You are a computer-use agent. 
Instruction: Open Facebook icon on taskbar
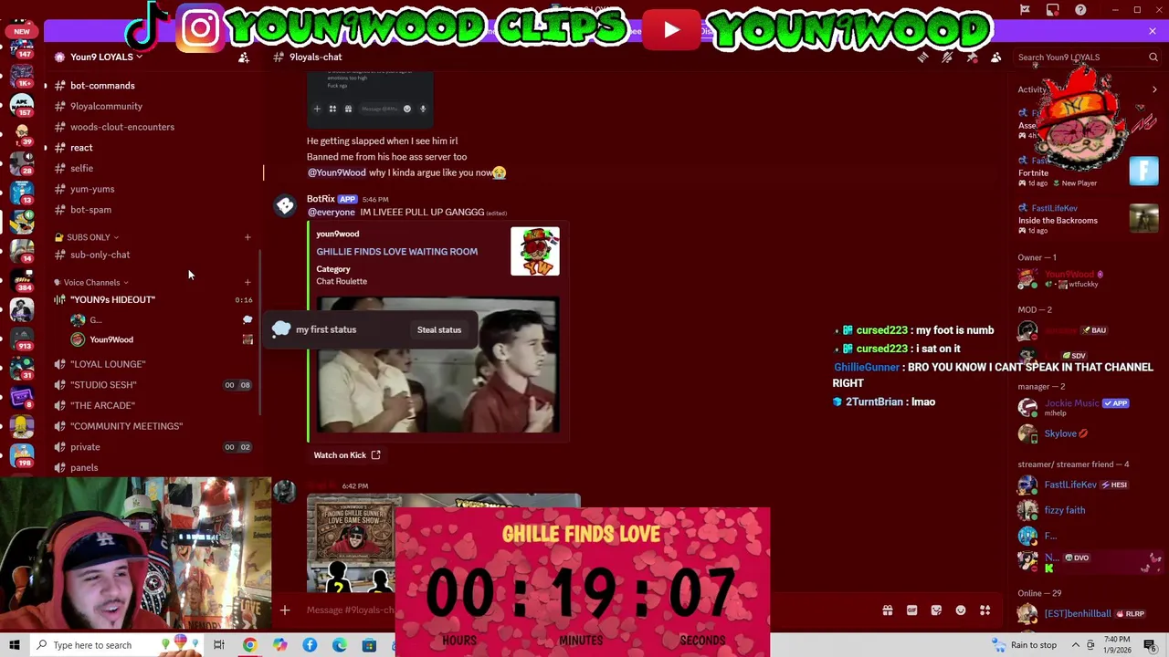pos(310,645)
